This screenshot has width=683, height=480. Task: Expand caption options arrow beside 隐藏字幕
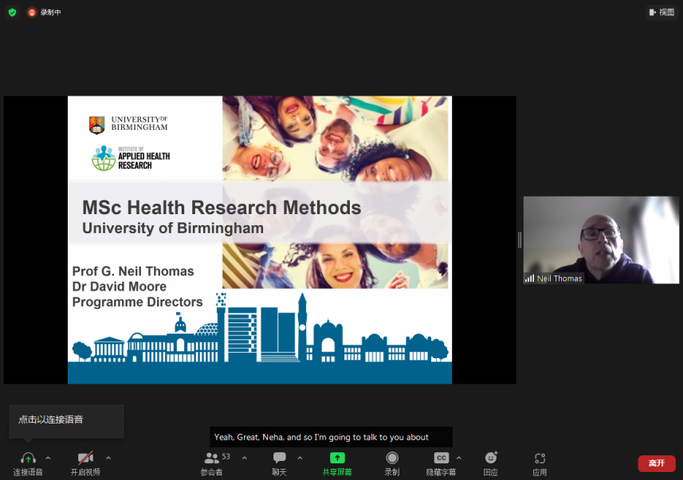coord(459,458)
